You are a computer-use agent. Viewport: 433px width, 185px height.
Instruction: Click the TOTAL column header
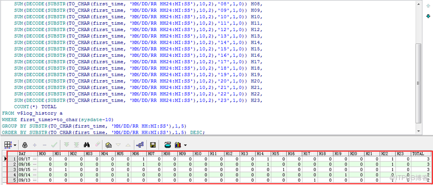tap(421, 153)
